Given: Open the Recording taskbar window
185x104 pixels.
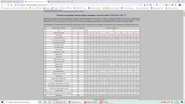Looking at the screenshot, I should coord(106,102).
